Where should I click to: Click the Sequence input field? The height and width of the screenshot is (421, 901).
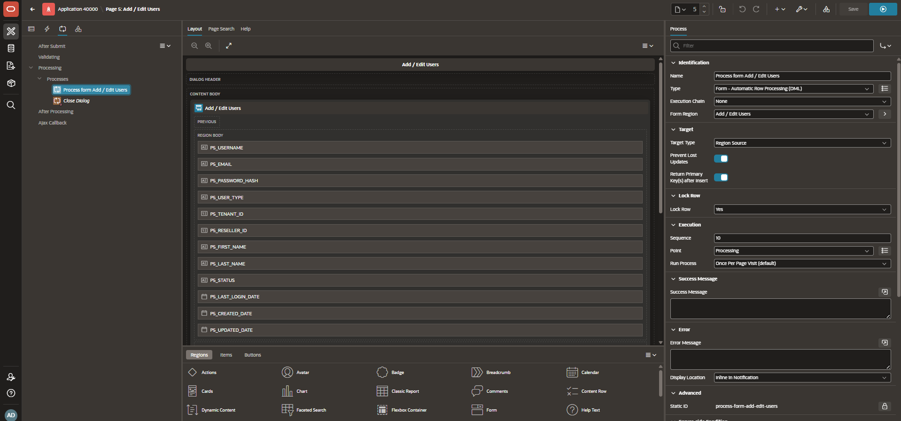[x=802, y=238]
